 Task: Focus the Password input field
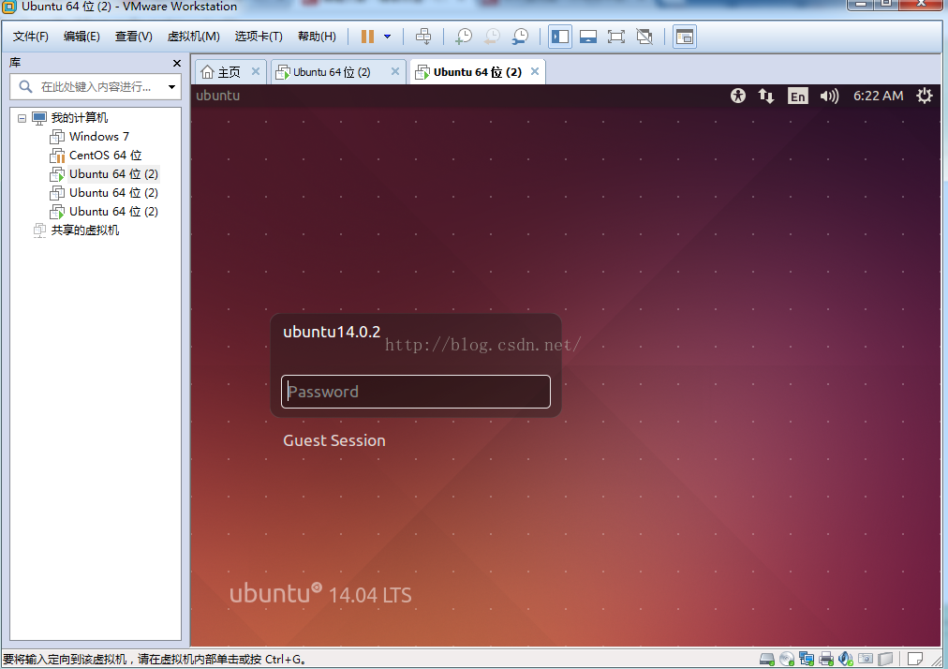[x=416, y=392]
